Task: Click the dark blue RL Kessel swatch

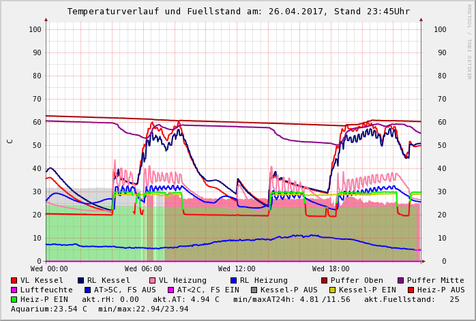Action: coord(80,280)
